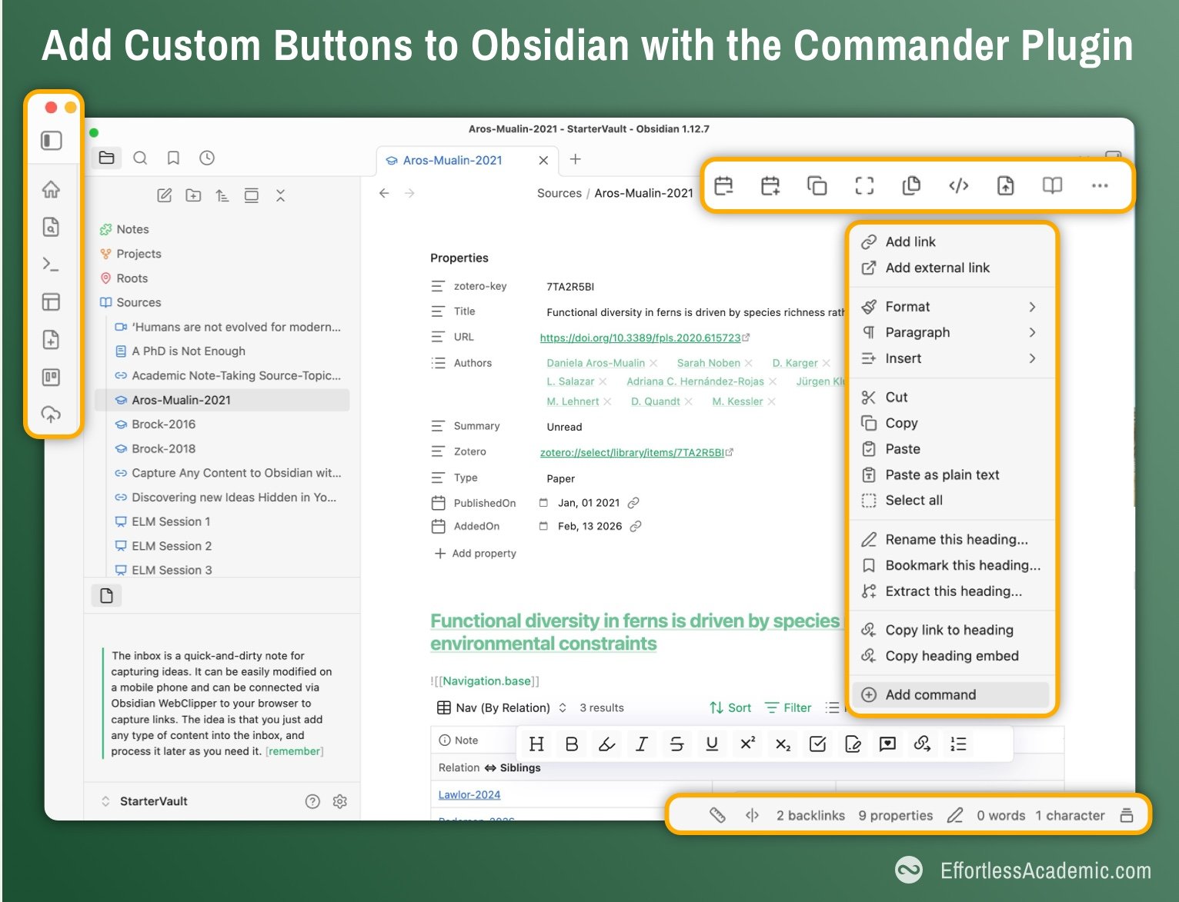The height and width of the screenshot is (902, 1179).
Task: Open the kanban board ribbon icon
Action: point(52,378)
